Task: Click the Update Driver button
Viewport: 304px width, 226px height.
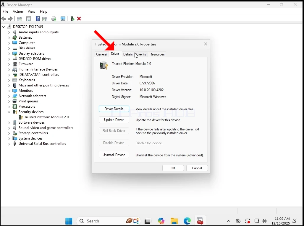Action: [x=114, y=120]
